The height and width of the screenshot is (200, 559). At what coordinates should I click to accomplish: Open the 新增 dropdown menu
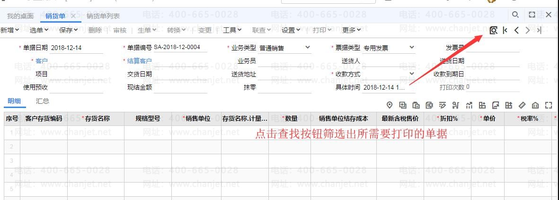click(9, 30)
